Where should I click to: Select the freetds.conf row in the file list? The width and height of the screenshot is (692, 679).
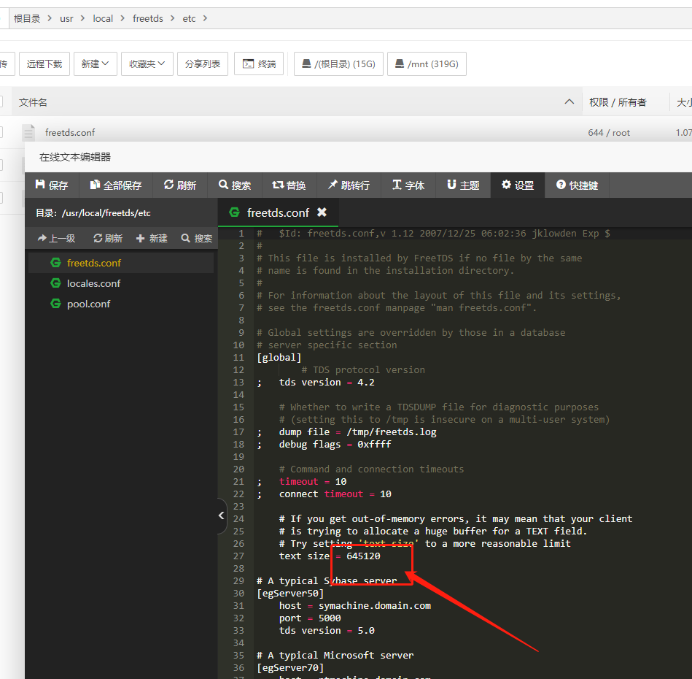[346, 132]
